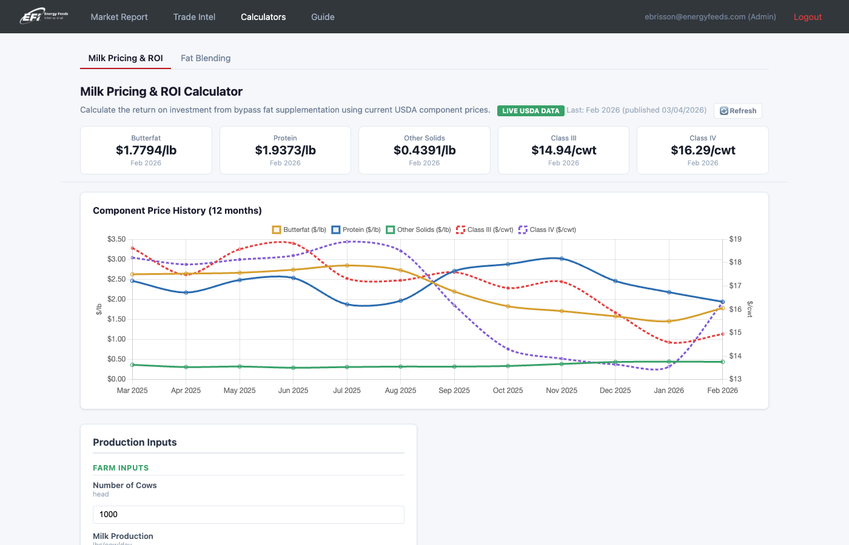849x545 pixels.
Task: Select Calculators in the navigation bar
Action: coord(263,16)
